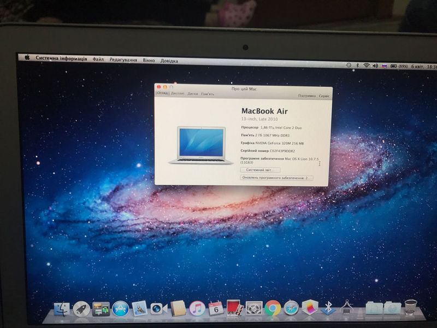437x328 pixels.
Task: Open the Редагування menu
Action: click(123, 60)
